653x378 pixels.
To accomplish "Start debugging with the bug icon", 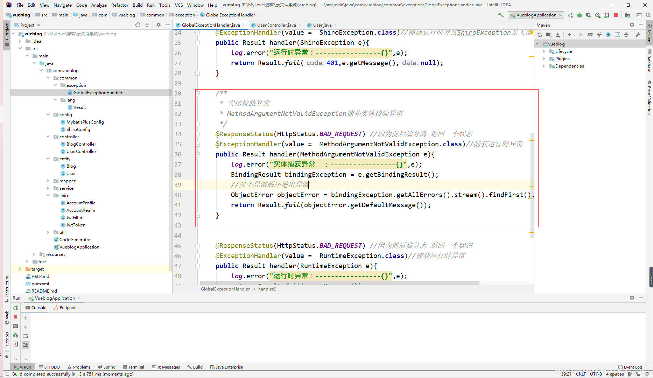I will [x=580, y=15].
